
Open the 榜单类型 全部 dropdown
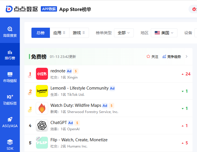click(124, 33)
